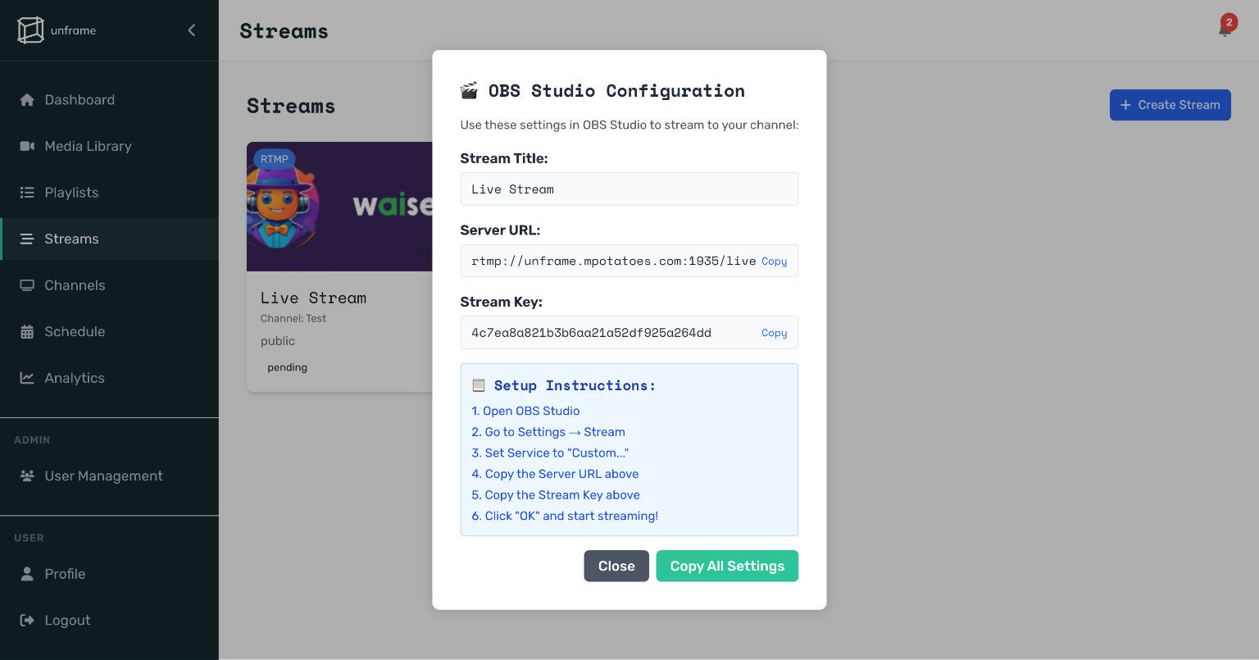This screenshot has height=660, width=1259.
Task: Click the Streams bars icon in sidebar
Action: (x=27, y=239)
